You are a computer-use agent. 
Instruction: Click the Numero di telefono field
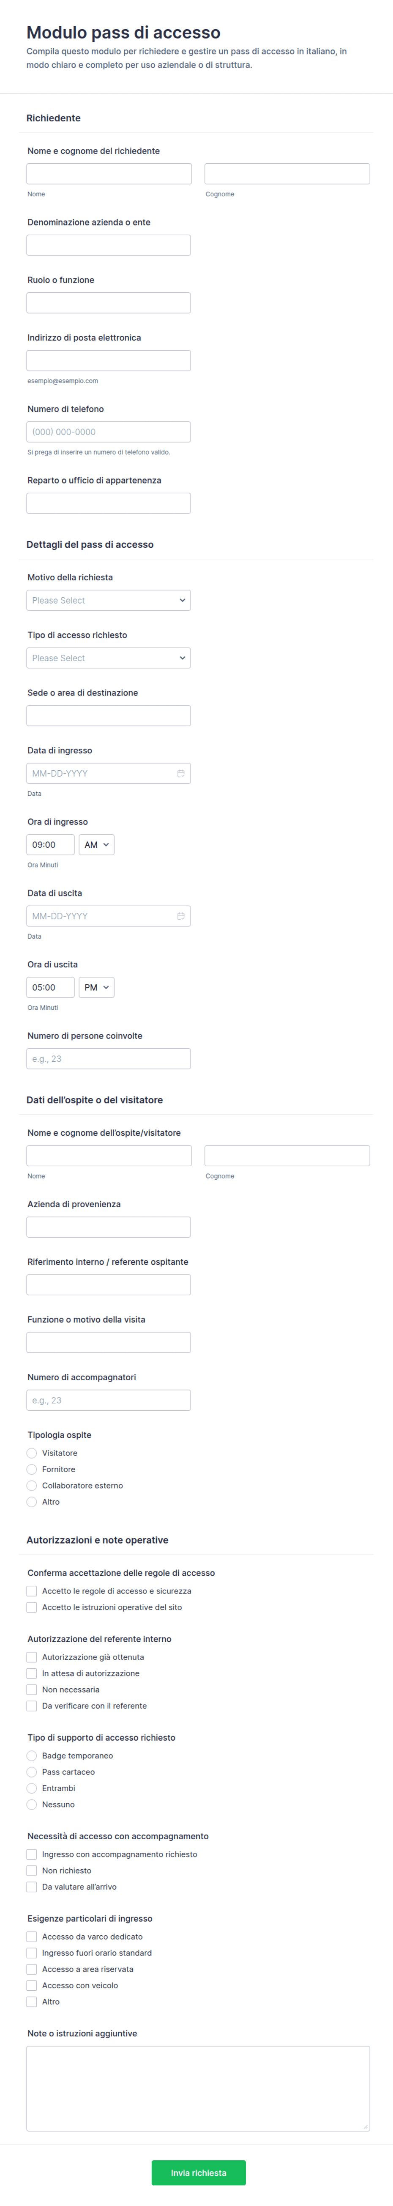[109, 431]
